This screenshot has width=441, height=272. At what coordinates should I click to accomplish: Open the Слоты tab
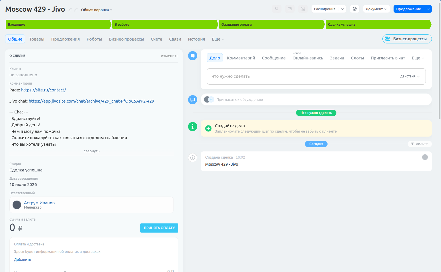tap(357, 58)
